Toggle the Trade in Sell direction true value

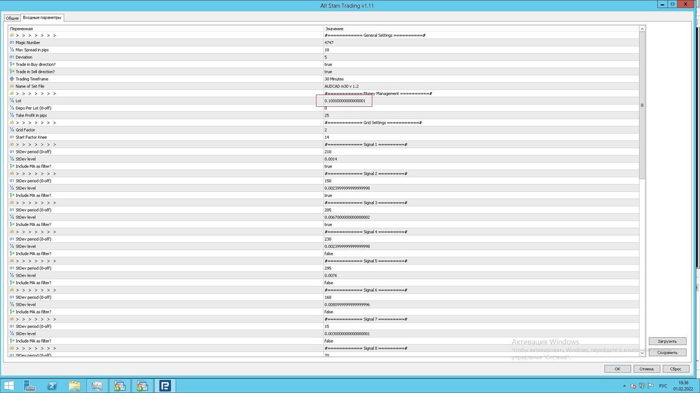[328, 72]
